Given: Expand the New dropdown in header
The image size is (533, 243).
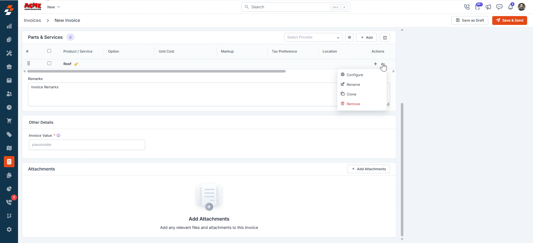Looking at the screenshot, I should [x=54, y=7].
